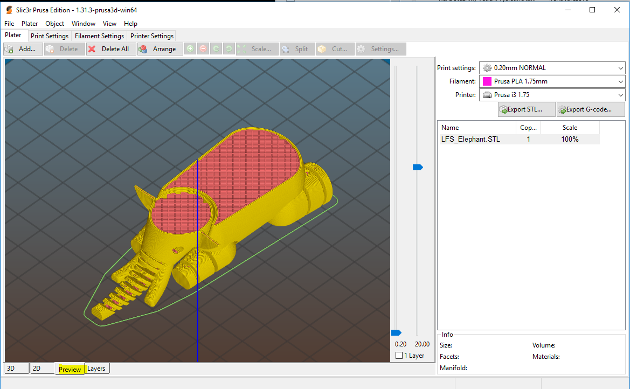Click the Scale toolbar button

[257, 49]
